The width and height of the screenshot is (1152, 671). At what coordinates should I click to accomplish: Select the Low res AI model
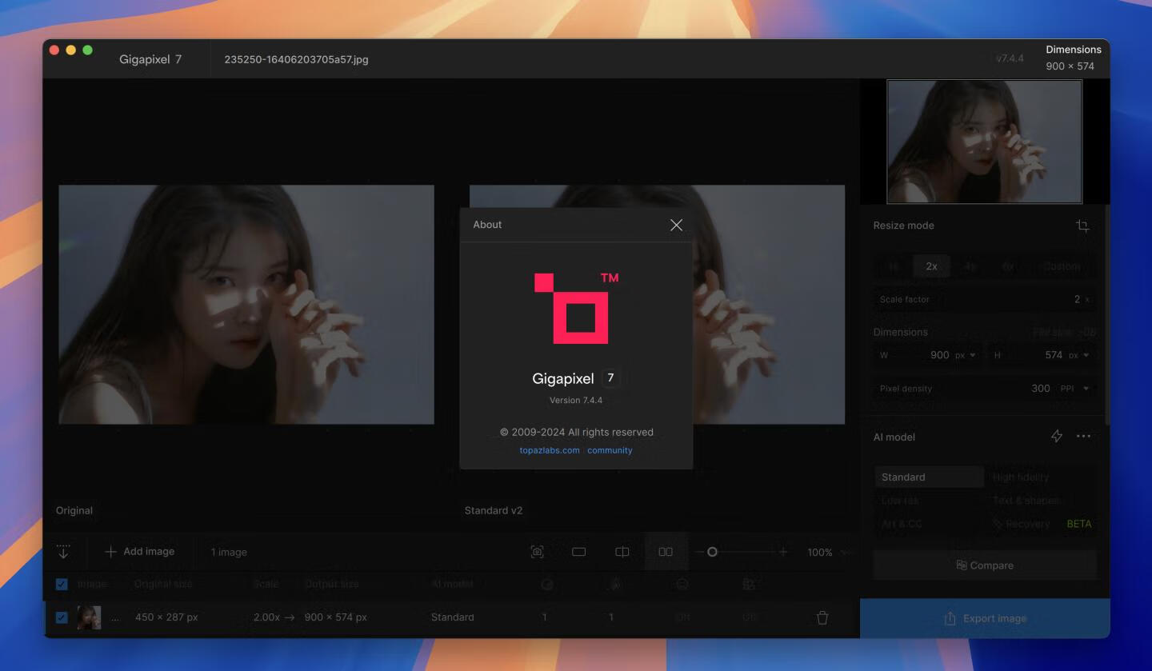pos(929,501)
